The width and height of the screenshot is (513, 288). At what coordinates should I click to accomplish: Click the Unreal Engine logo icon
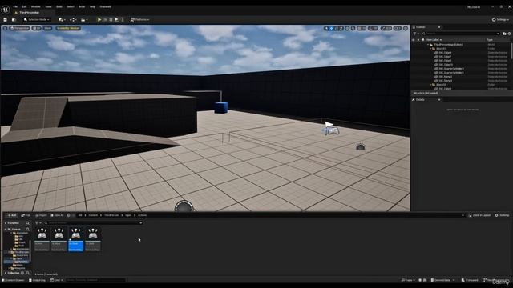(6, 10)
